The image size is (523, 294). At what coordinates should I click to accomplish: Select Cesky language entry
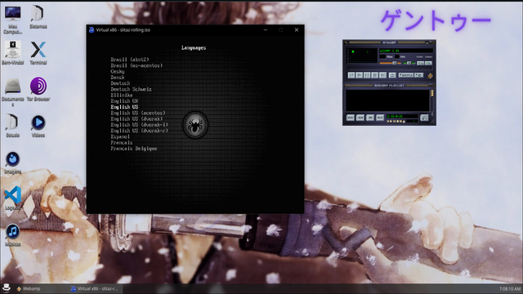coord(118,72)
